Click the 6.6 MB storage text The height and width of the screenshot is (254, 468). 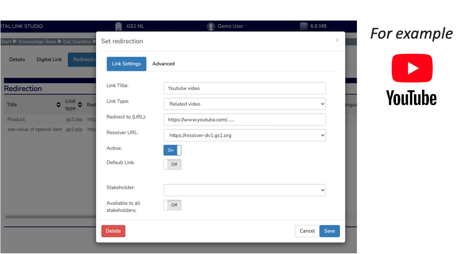(x=318, y=26)
